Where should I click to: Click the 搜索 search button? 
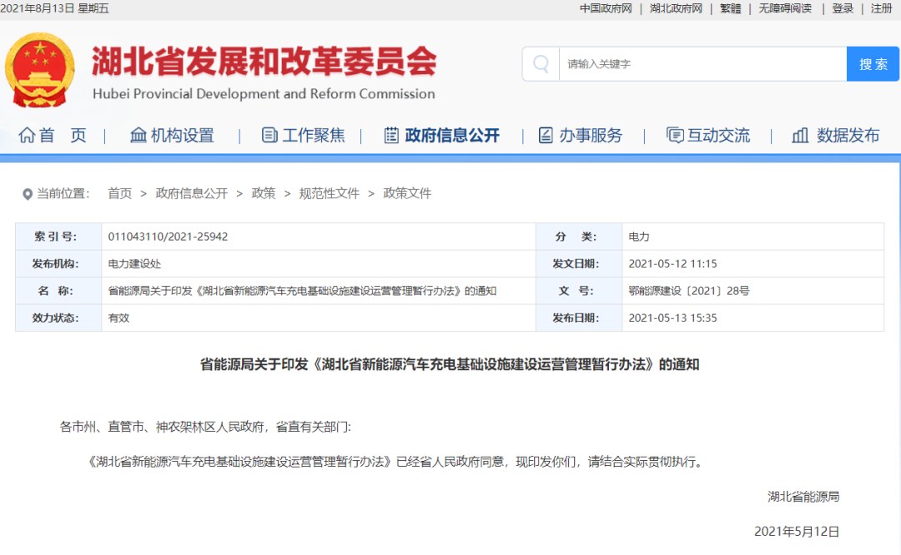(x=873, y=63)
